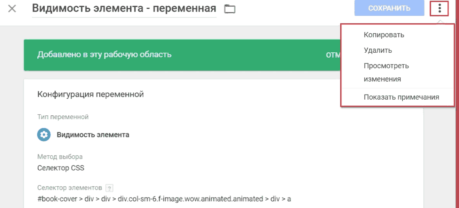Viewport: 459px width, 208px height.
Task: Click the Селектор CSS selection method value
Action: (x=61, y=168)
